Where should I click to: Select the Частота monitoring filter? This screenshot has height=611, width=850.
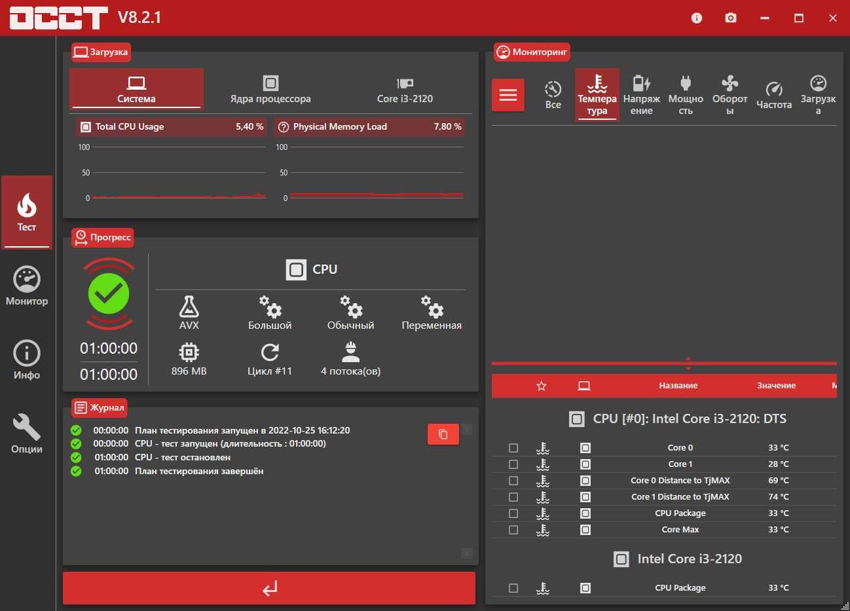click(x=774, y=95)
